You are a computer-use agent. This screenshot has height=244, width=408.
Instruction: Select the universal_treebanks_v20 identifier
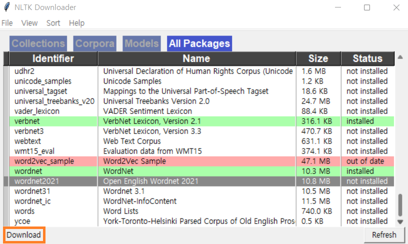pyautogui.click(x=54, y=101)
